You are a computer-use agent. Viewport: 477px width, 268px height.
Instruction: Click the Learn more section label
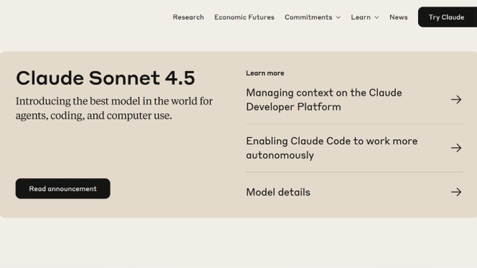point(265,73)
